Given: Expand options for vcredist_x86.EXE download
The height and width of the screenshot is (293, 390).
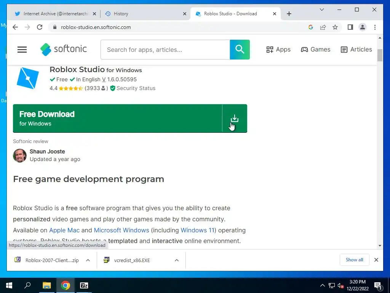Looking at the screenshot, I should pyautogui.click(x=177, y=260).
